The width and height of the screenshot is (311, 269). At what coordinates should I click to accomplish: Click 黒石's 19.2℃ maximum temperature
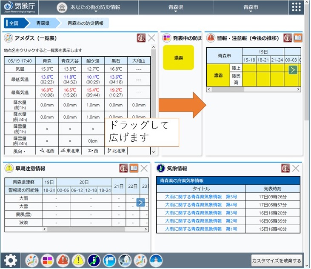coord(116,90)
